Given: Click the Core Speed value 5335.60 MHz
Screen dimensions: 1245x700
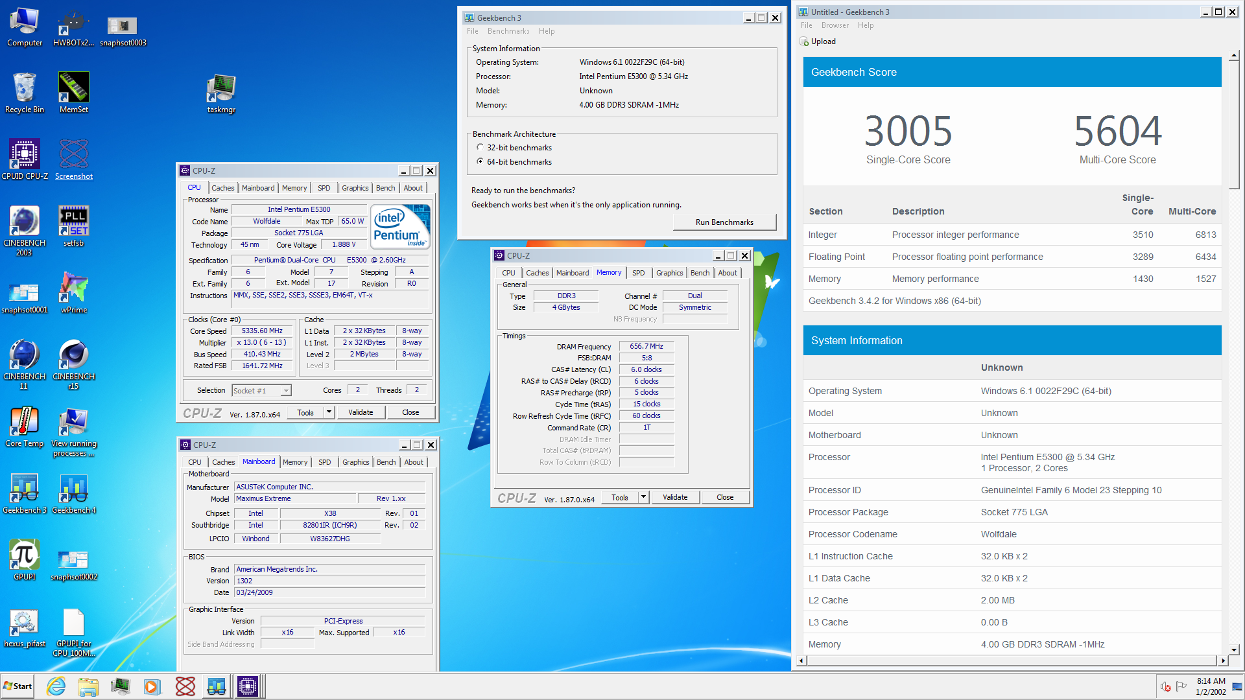Looking at the screenshot, I should coord(262,331).
